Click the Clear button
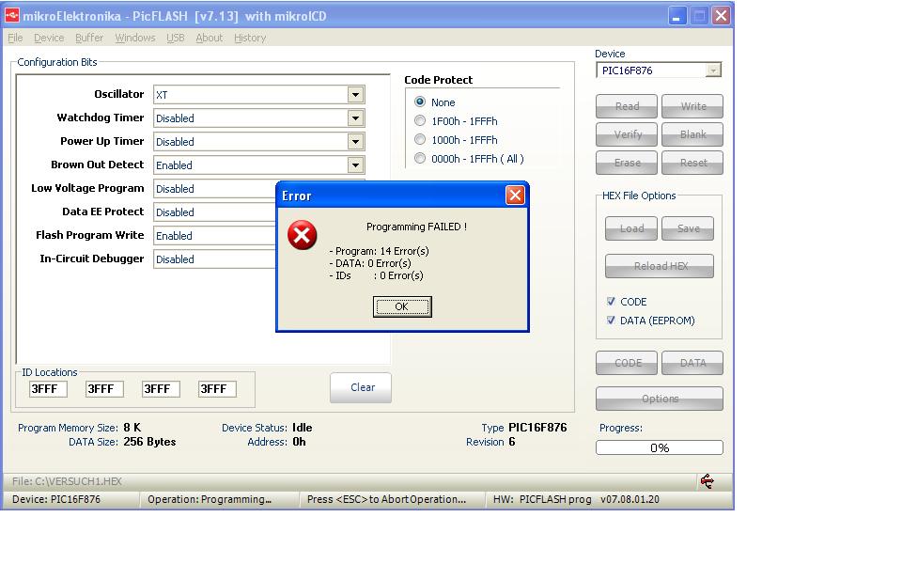Screen dimensions: 902x564 [361, 387]
